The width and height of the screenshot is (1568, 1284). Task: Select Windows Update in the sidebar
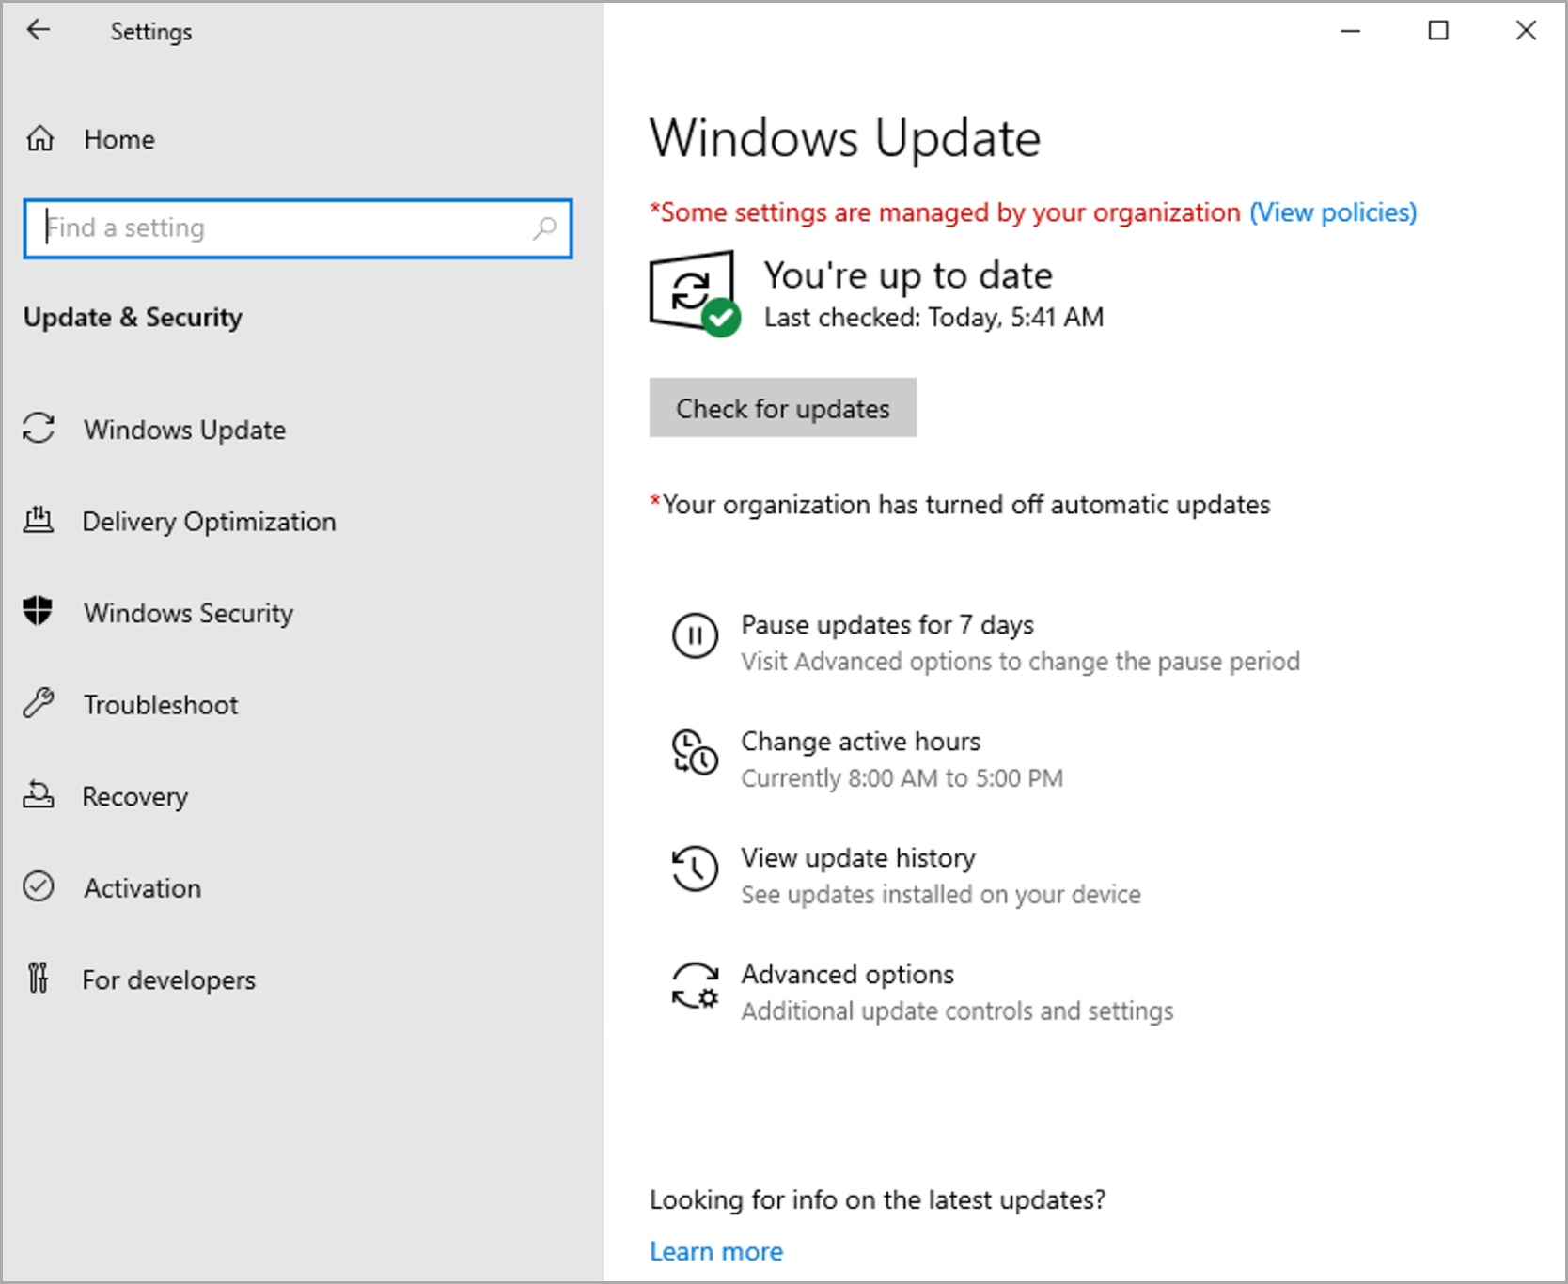[x=185, y=430]
